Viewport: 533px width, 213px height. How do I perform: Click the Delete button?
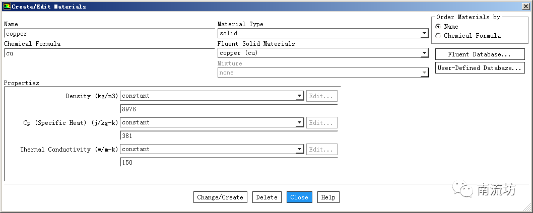pyautogui.click(x=266, y=197)
